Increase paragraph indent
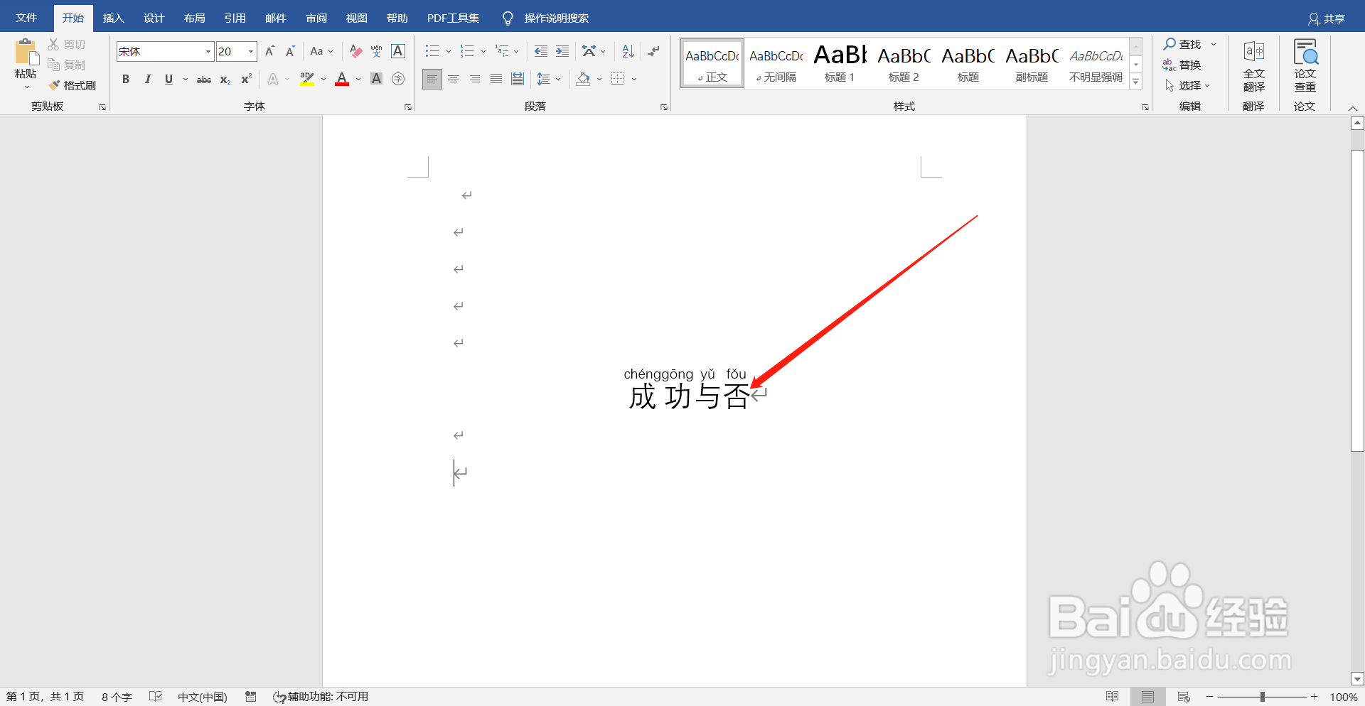 [x=562, y=51]
